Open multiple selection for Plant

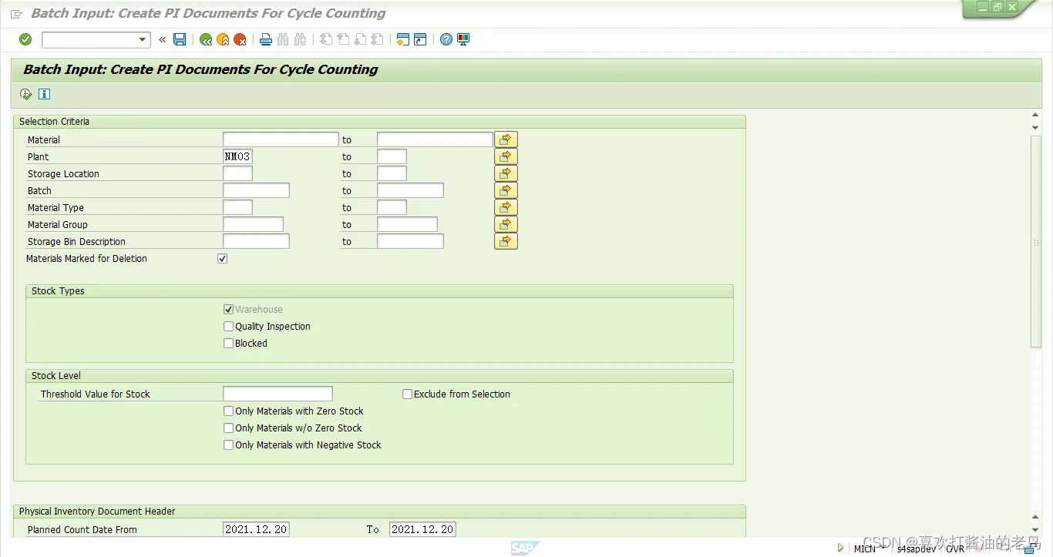coord(506,156)
